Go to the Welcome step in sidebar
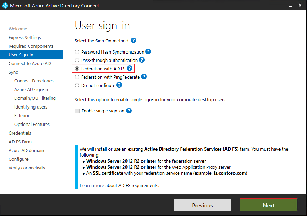The image size is (307, 216). pos(18,29)
